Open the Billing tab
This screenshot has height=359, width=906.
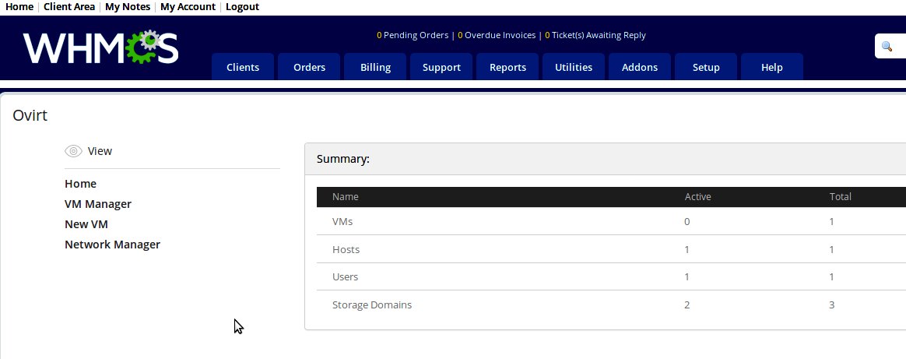pos(376,67)
